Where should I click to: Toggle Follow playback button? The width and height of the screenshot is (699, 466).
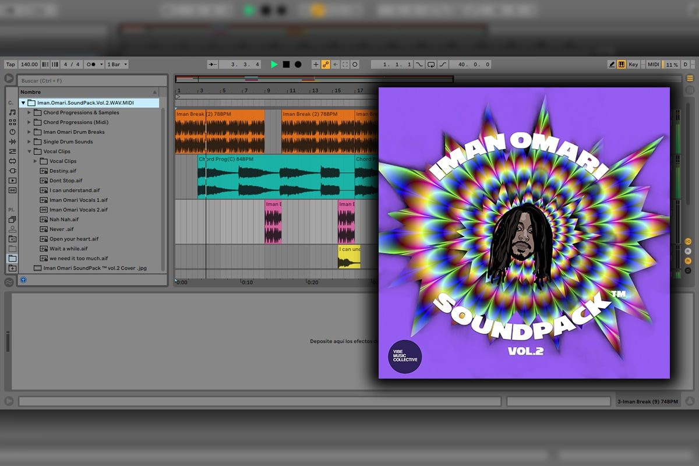(x=213, y=65)
